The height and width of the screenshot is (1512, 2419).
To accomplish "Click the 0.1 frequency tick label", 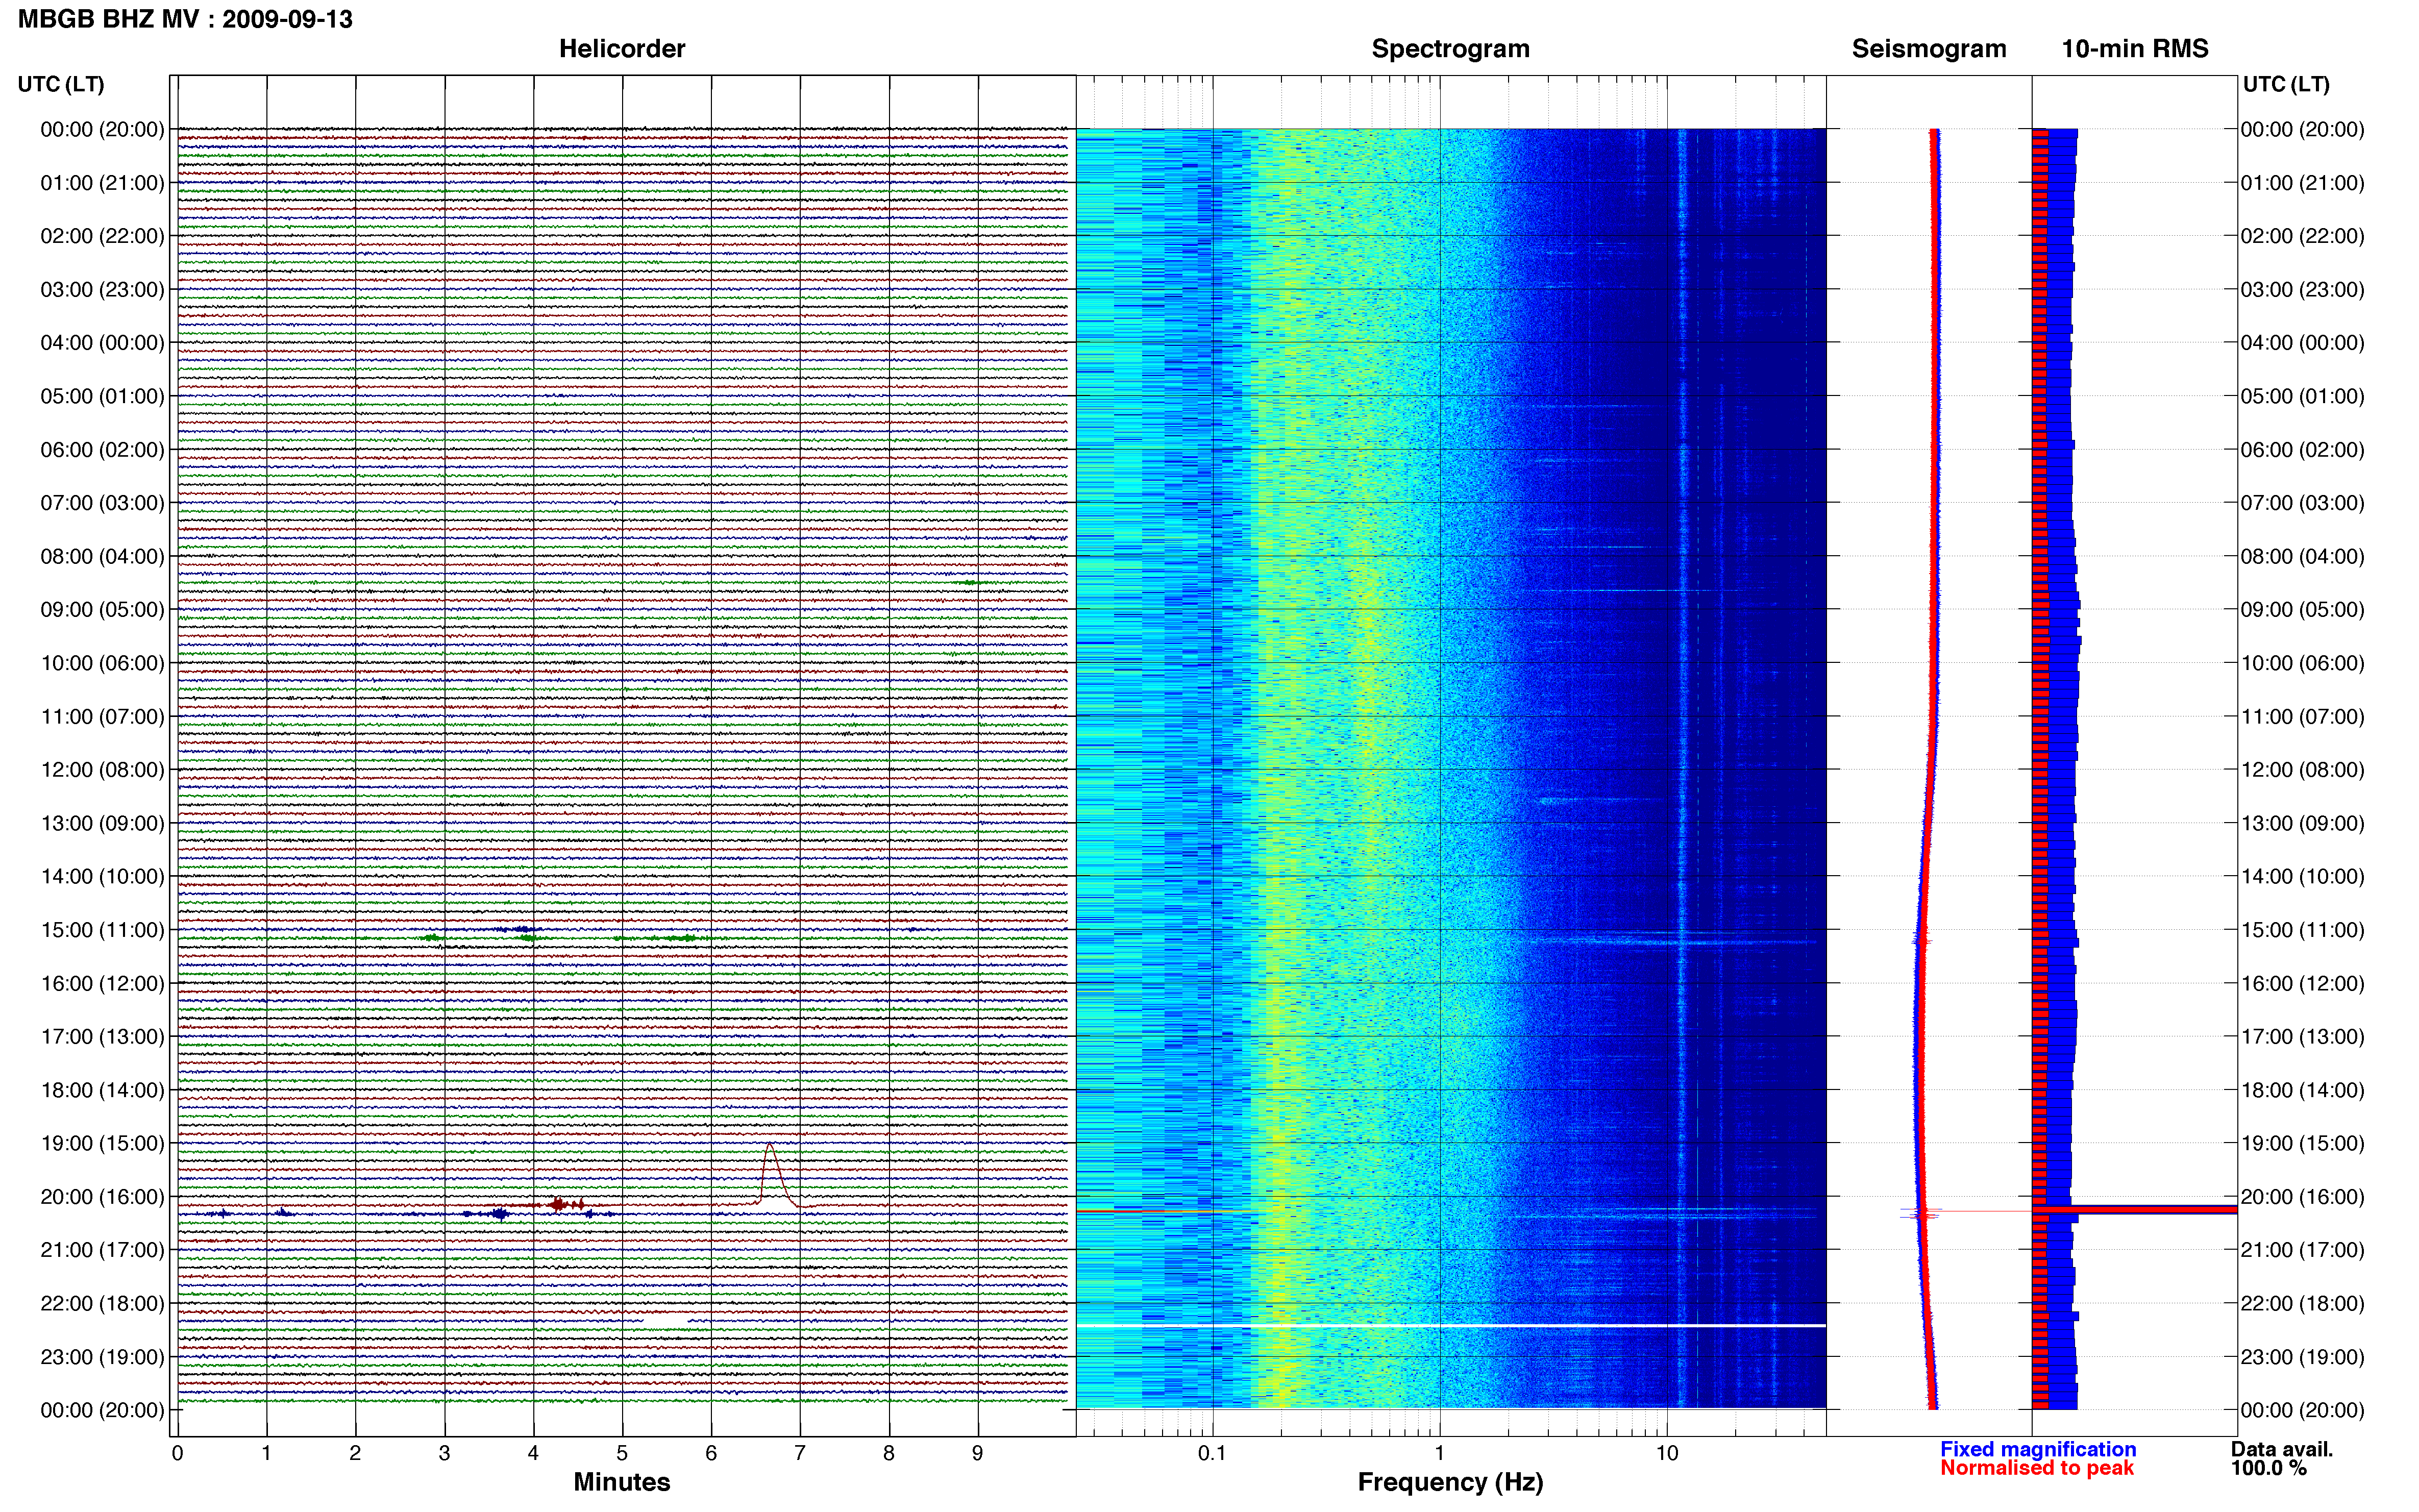I will point(1211,1453).
